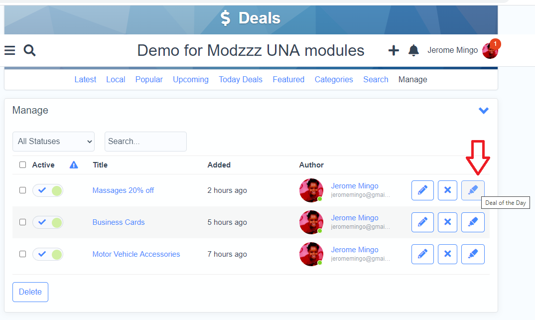This screenshot has width=535, height=320.
Task: Click the info icon in table header
Action: coord(74,165)
